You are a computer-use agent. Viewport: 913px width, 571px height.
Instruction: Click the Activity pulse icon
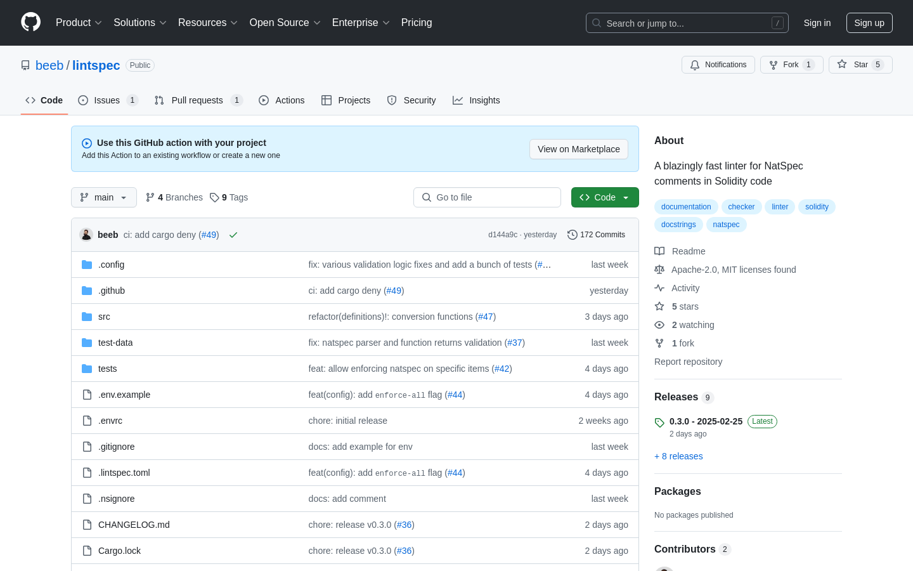coord(659,288)
